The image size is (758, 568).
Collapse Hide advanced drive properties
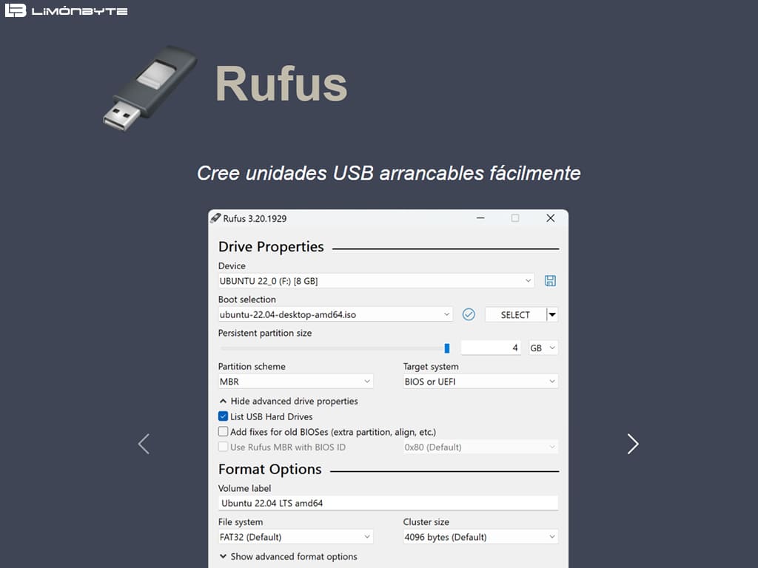click(x=289, y=401)
